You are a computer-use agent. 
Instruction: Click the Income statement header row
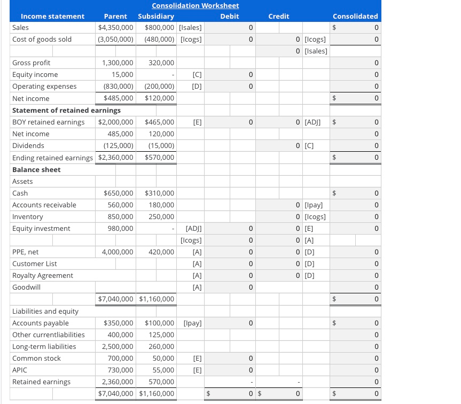click(x=52, y=16)
